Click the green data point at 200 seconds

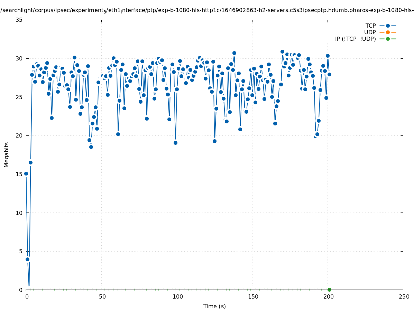tap(329, 290)
